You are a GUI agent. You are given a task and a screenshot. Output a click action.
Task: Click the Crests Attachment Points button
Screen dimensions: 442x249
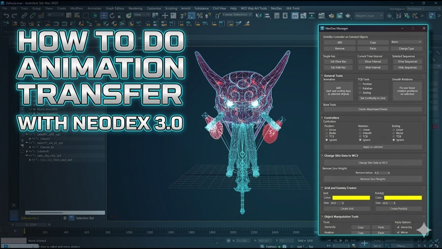[x=373, y=109]
